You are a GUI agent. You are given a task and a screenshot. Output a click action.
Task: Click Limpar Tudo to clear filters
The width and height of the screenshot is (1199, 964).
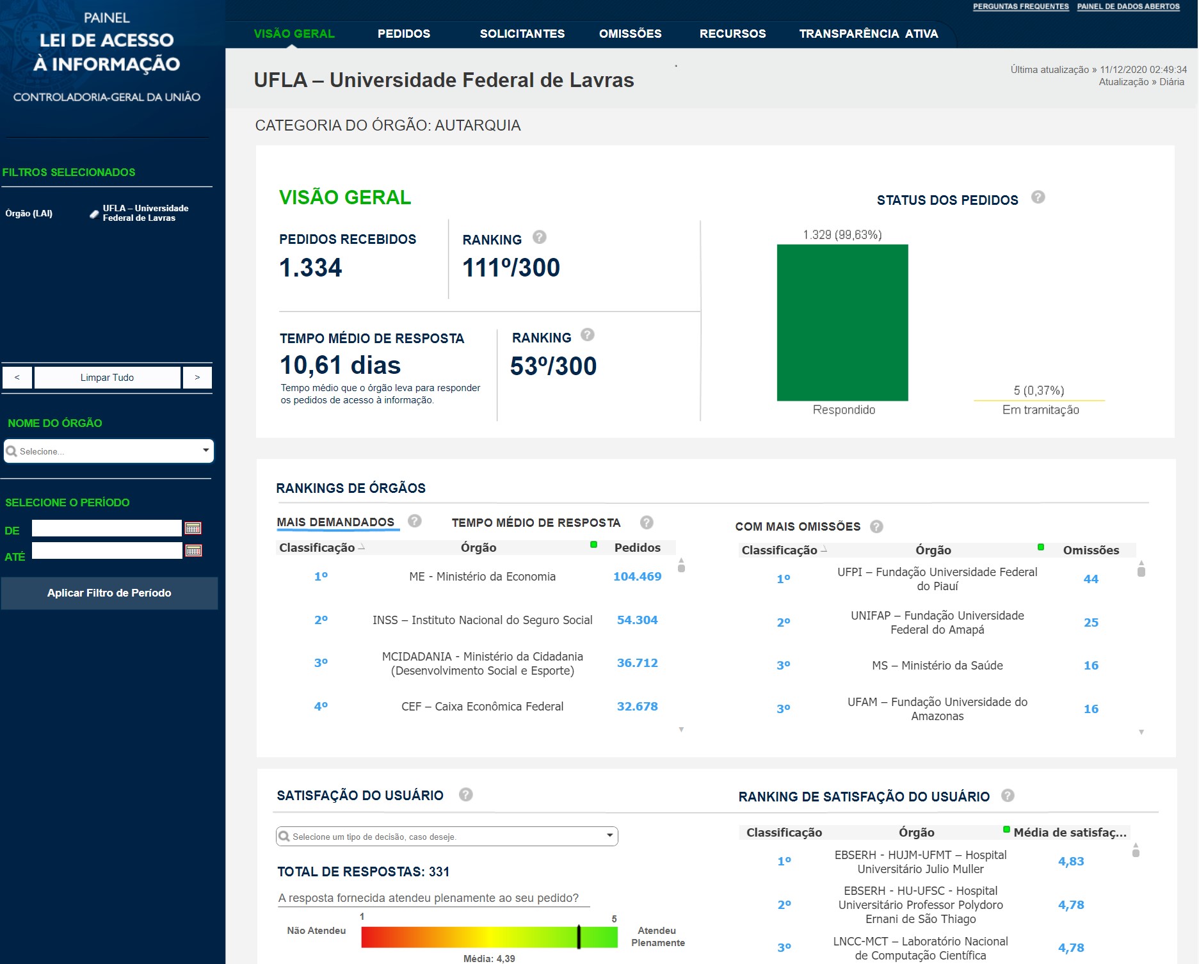pos(107,378)
